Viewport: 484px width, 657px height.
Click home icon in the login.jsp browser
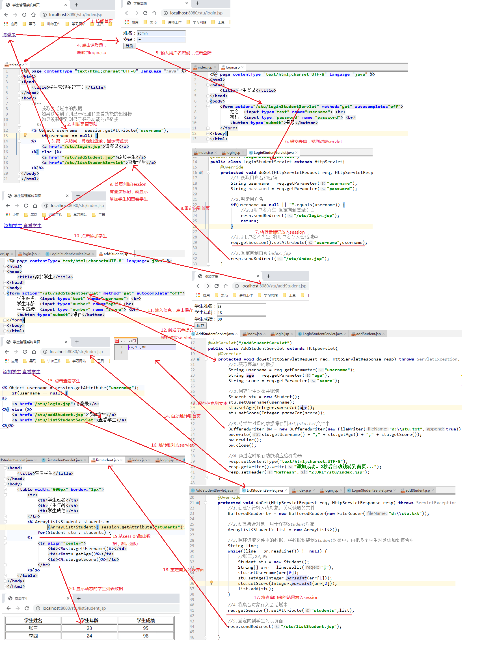coord(154,13)
